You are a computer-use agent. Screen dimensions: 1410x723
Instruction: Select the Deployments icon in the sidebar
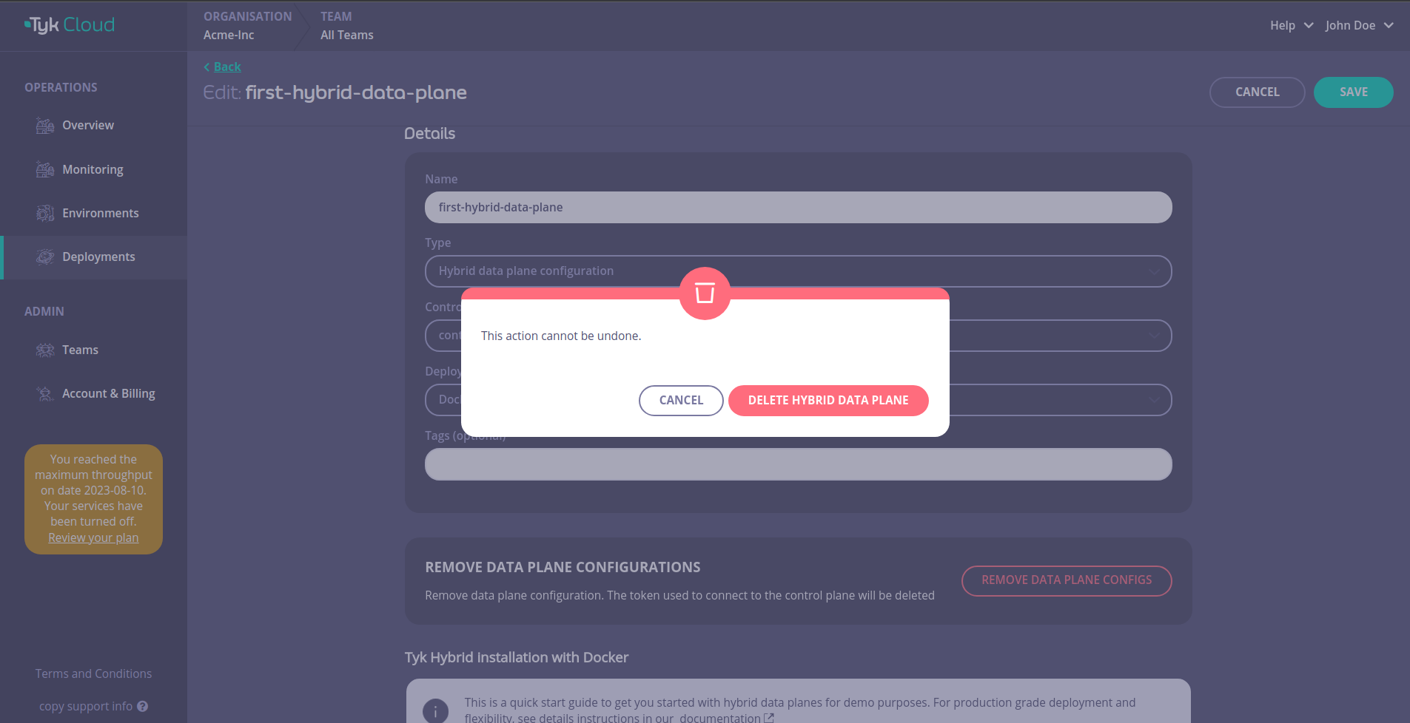point(44,257)
